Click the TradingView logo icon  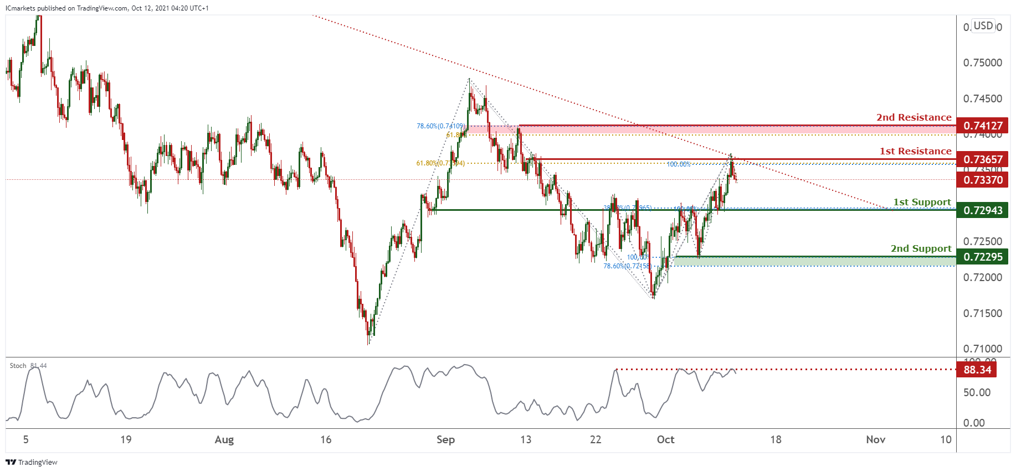tap(11, 462)
